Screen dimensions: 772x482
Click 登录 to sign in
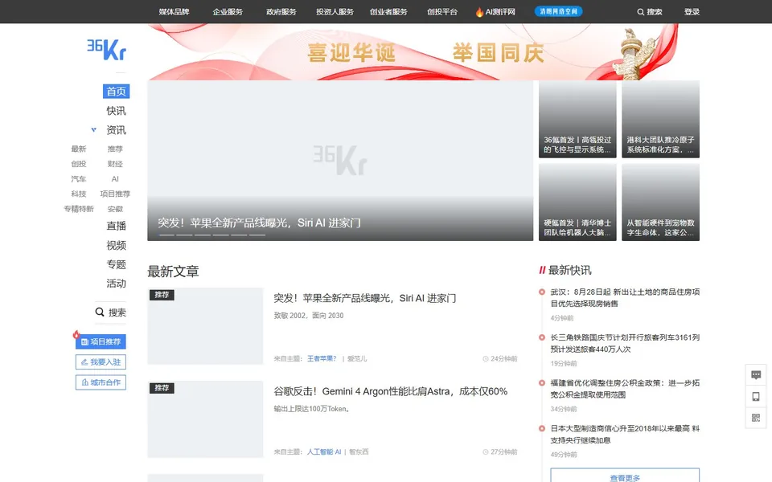click(692, 12)
